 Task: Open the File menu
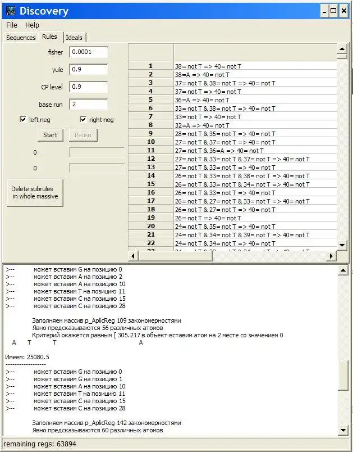(12, 25)
